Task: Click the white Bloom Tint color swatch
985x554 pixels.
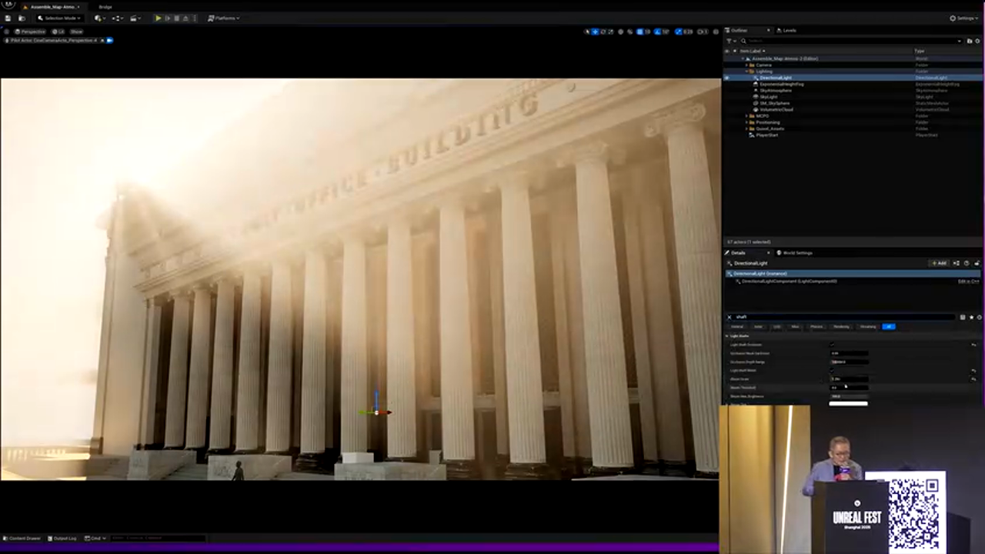Action: click(848, 403)
